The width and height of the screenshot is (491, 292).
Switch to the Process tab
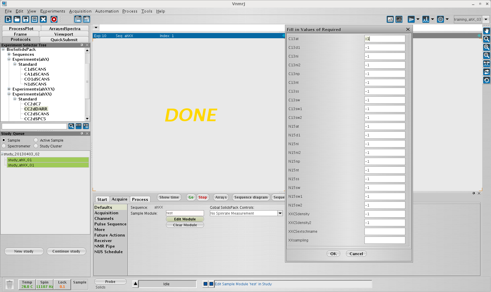pos(140,199)
